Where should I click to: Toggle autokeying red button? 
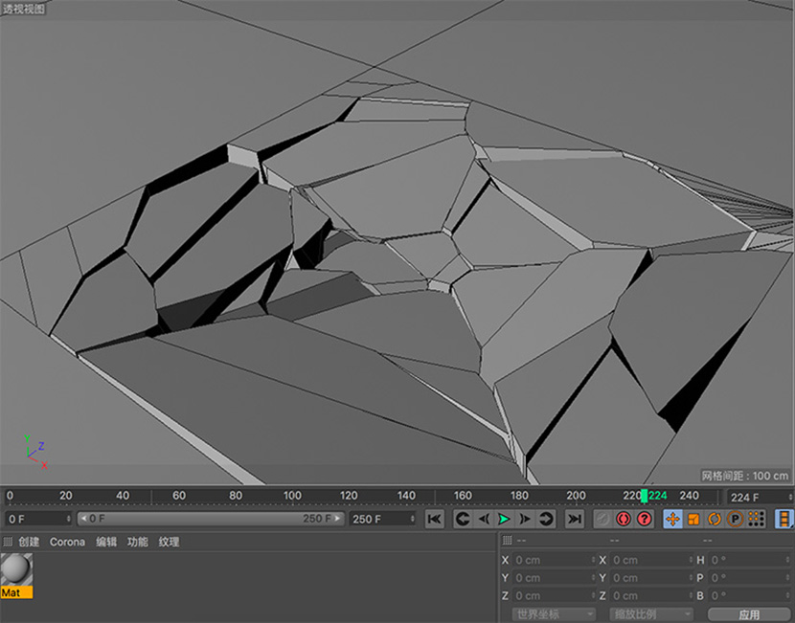(x=624, y=519)
